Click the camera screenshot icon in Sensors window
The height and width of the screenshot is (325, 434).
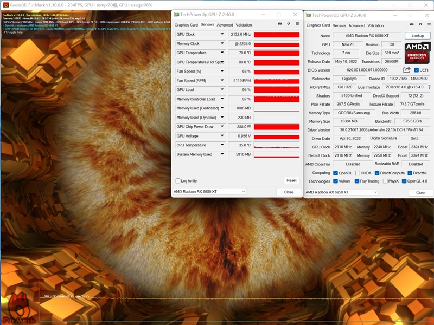tap(279, 24)
